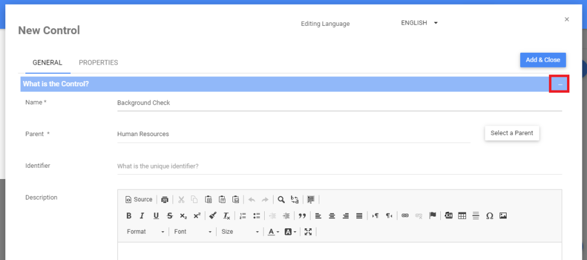This screenshot has width=587, height=260.
Task: Click the Source view button
Action: [139, 200]
